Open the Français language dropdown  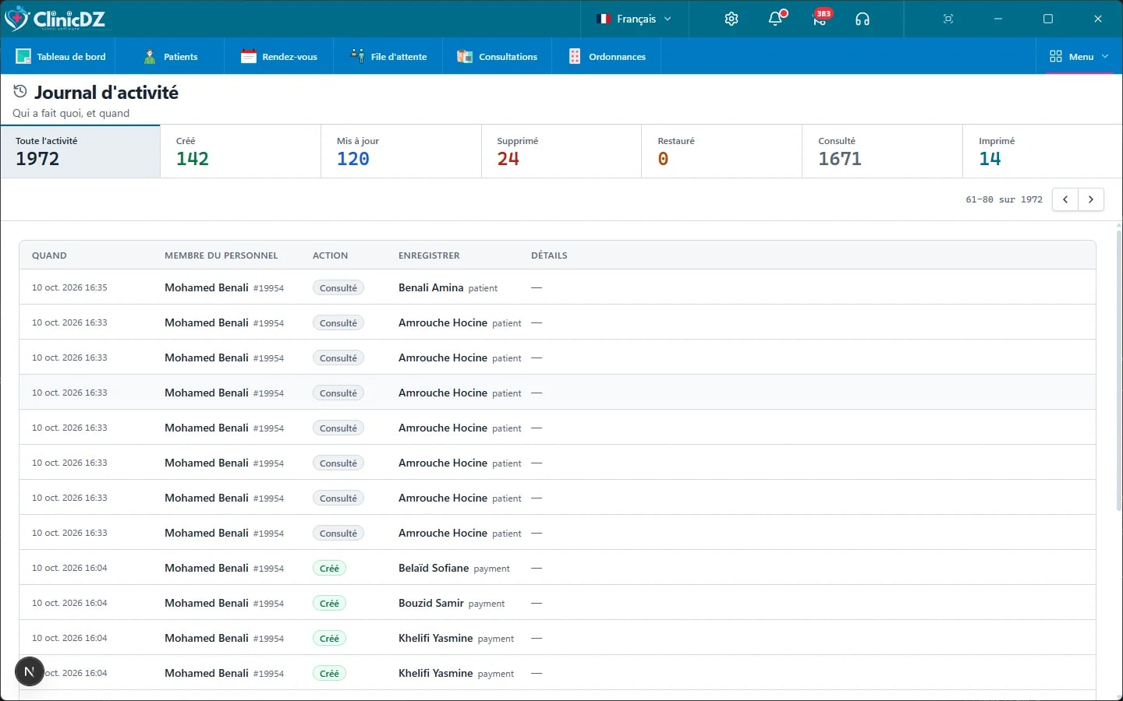tap(635, 19)
